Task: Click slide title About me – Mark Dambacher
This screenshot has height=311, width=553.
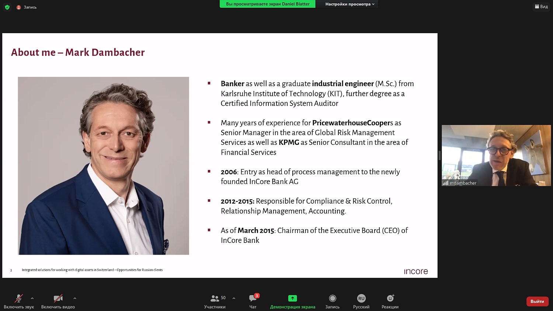Action: [78, 52]
